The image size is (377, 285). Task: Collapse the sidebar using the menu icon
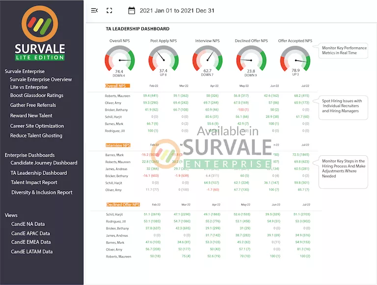pyautogui.click(x=94, y=10)
